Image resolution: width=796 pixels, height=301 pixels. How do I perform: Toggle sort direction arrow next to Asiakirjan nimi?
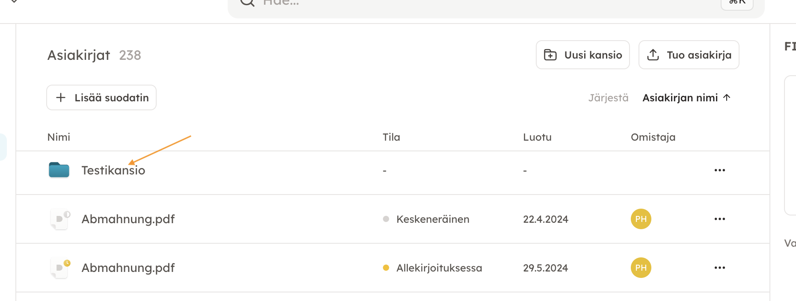[x=727, y=97]
